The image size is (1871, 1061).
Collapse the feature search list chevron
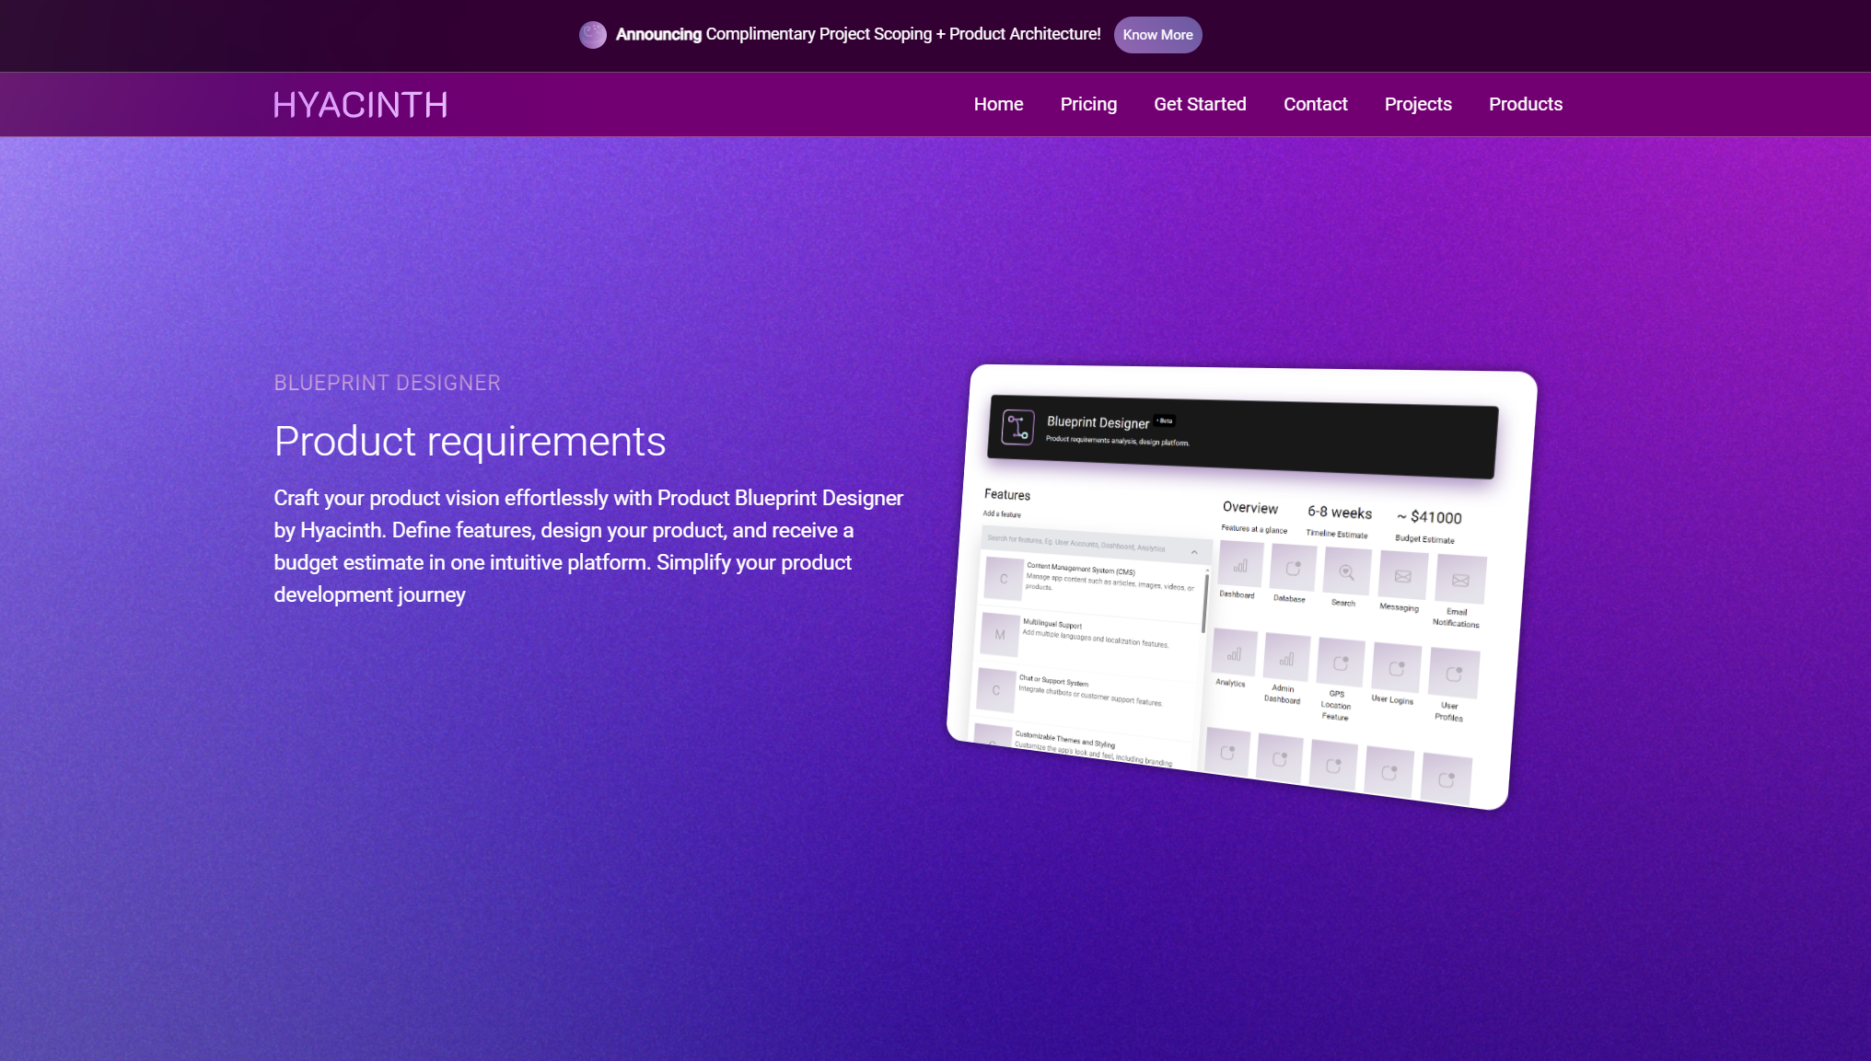click(x=1194, y=552)
